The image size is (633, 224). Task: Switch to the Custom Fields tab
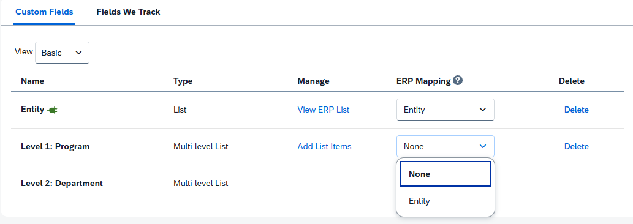pyautogui.click(x=44, y=12)
